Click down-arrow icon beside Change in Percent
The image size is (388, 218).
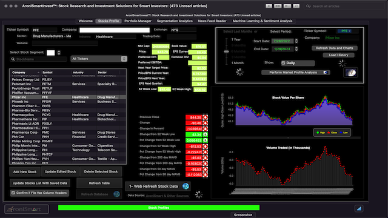pyautogui.click(x=205, y=129)
